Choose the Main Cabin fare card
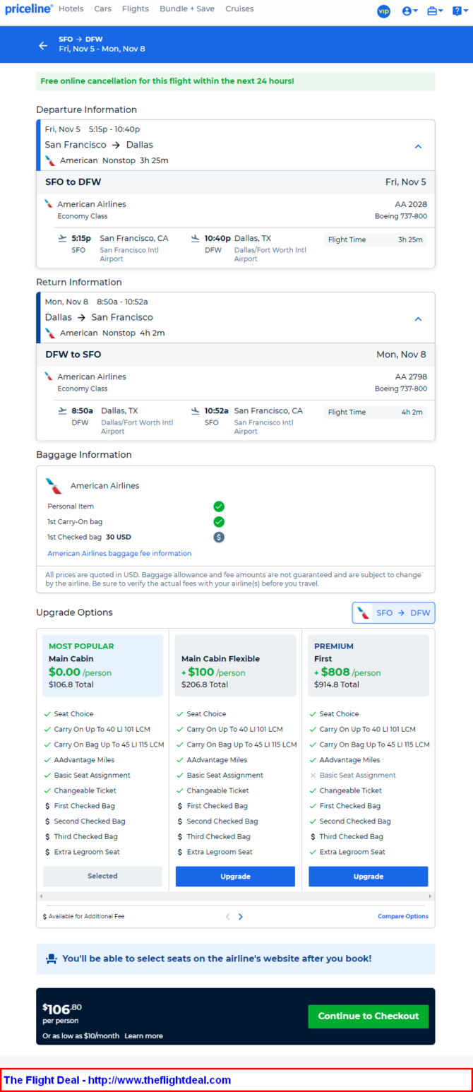The width and height of the screenshot is (473, 1092). pos(103,665)
